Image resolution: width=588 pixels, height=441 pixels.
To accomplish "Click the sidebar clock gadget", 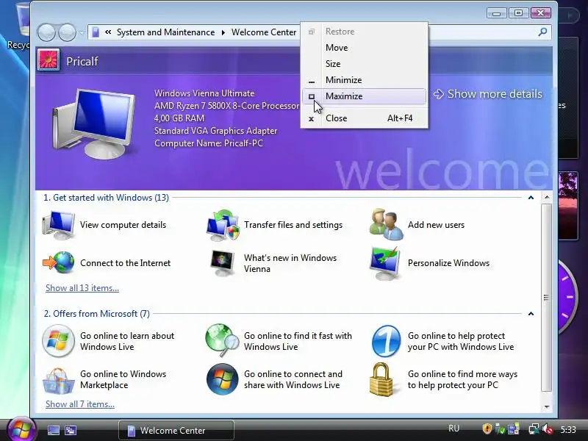I will (x=567, y=296).
